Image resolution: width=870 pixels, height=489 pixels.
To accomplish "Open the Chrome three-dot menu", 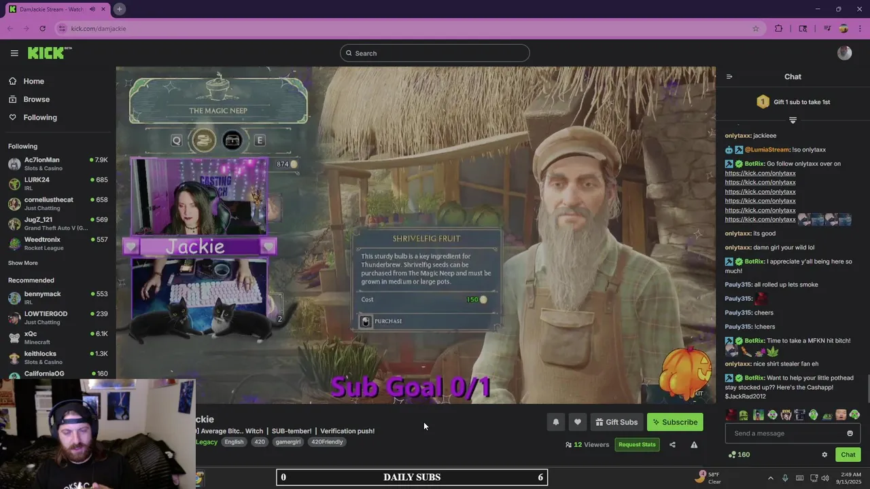I will click(860, 29).
